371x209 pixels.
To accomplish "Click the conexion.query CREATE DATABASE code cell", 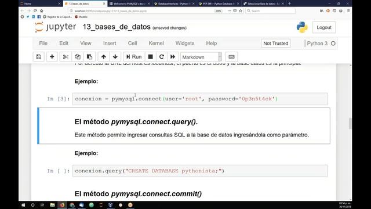I will tap(200, 171).
